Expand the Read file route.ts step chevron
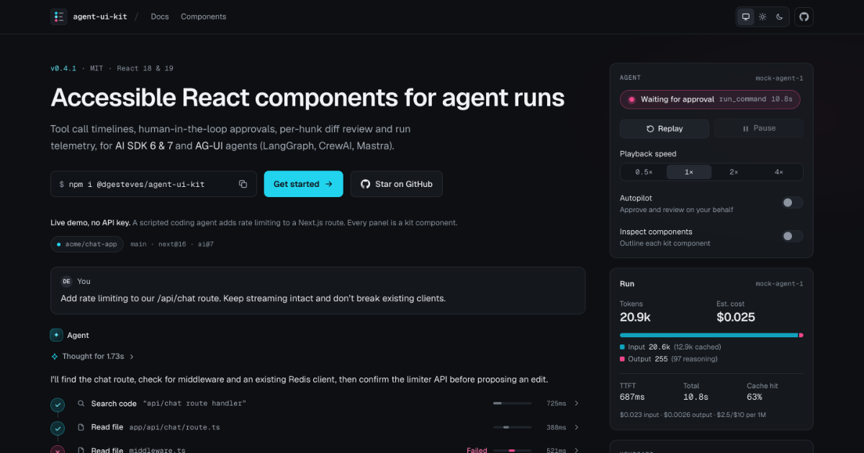Image resolution: width=864 pixels, height=453 pixels. click(577, 427)
